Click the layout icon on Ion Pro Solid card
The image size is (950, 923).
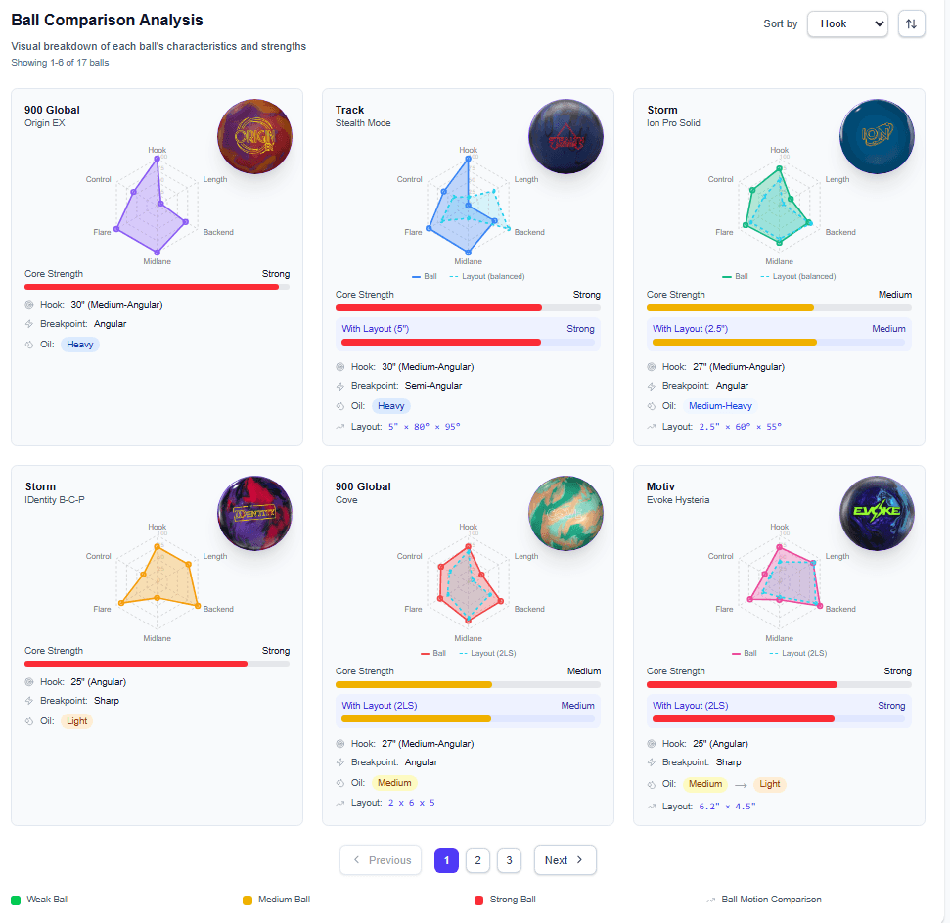click(x=652, y=428)
